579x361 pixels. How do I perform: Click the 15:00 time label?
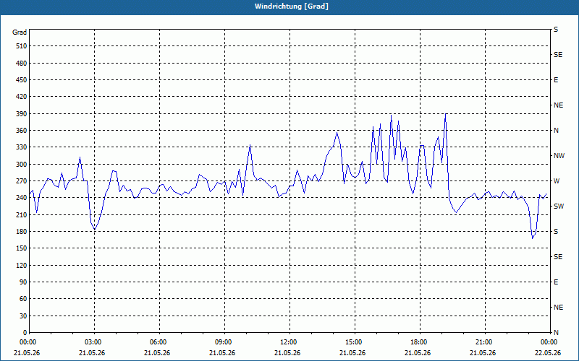point(355,342)
